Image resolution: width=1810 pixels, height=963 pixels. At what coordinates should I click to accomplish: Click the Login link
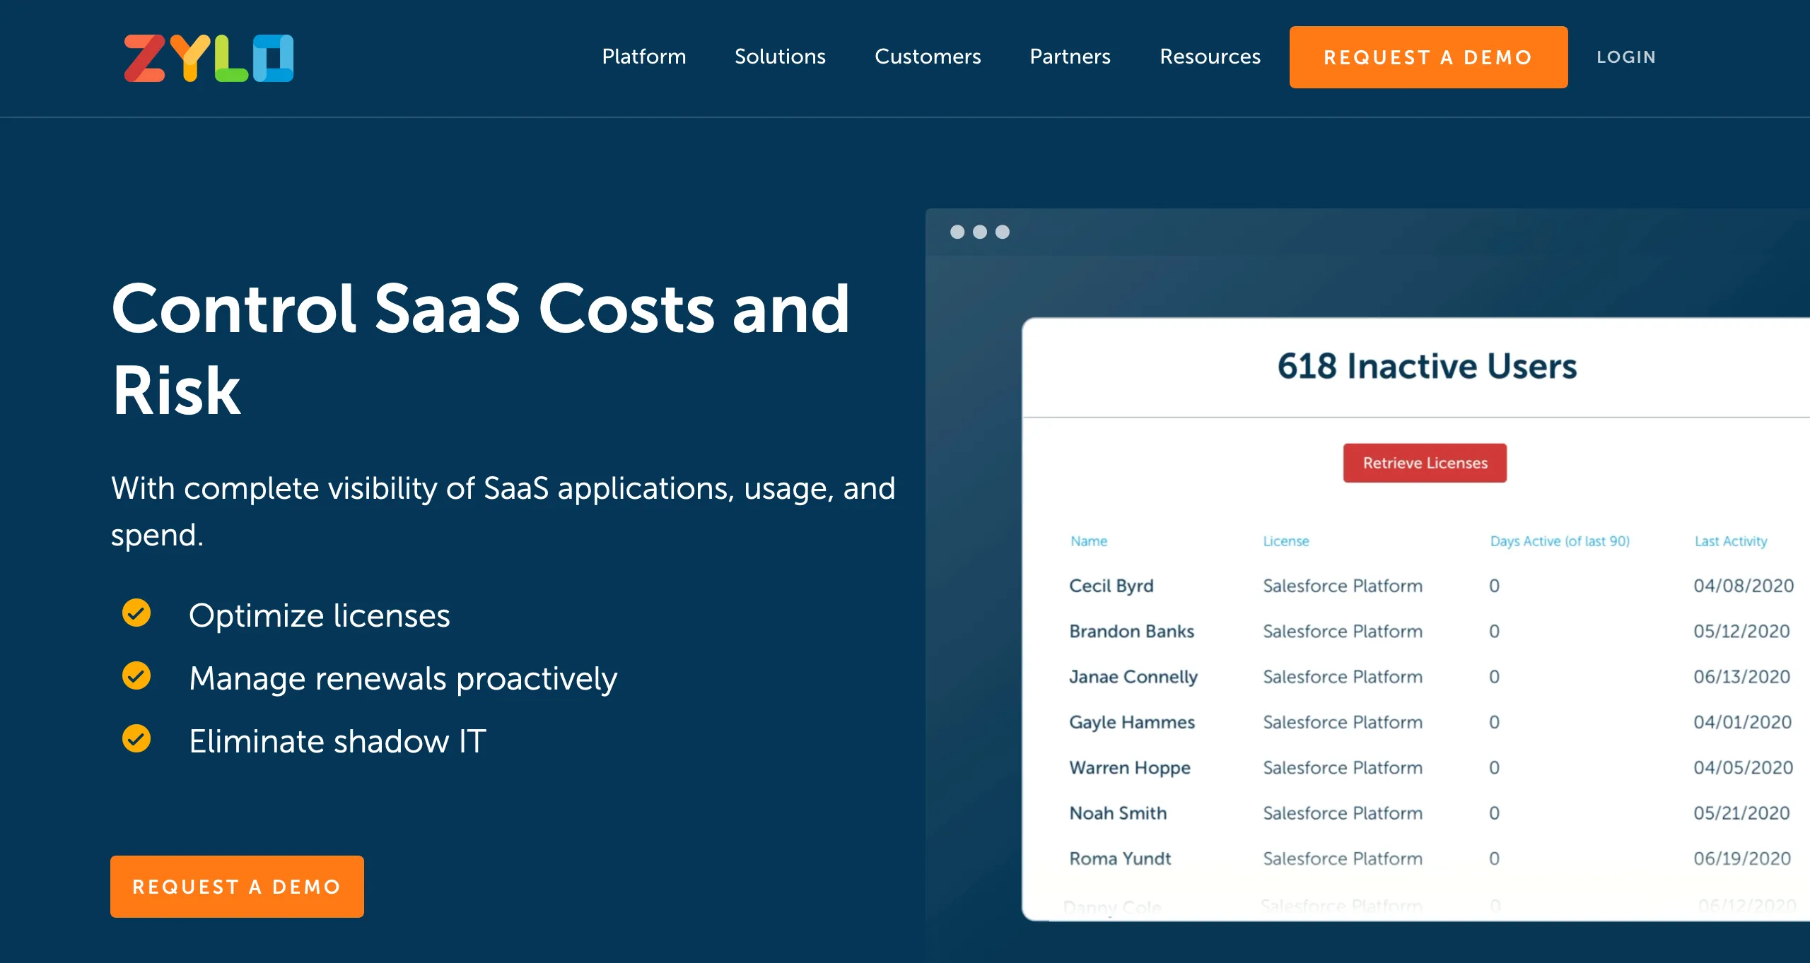(x=1626, y=57)
